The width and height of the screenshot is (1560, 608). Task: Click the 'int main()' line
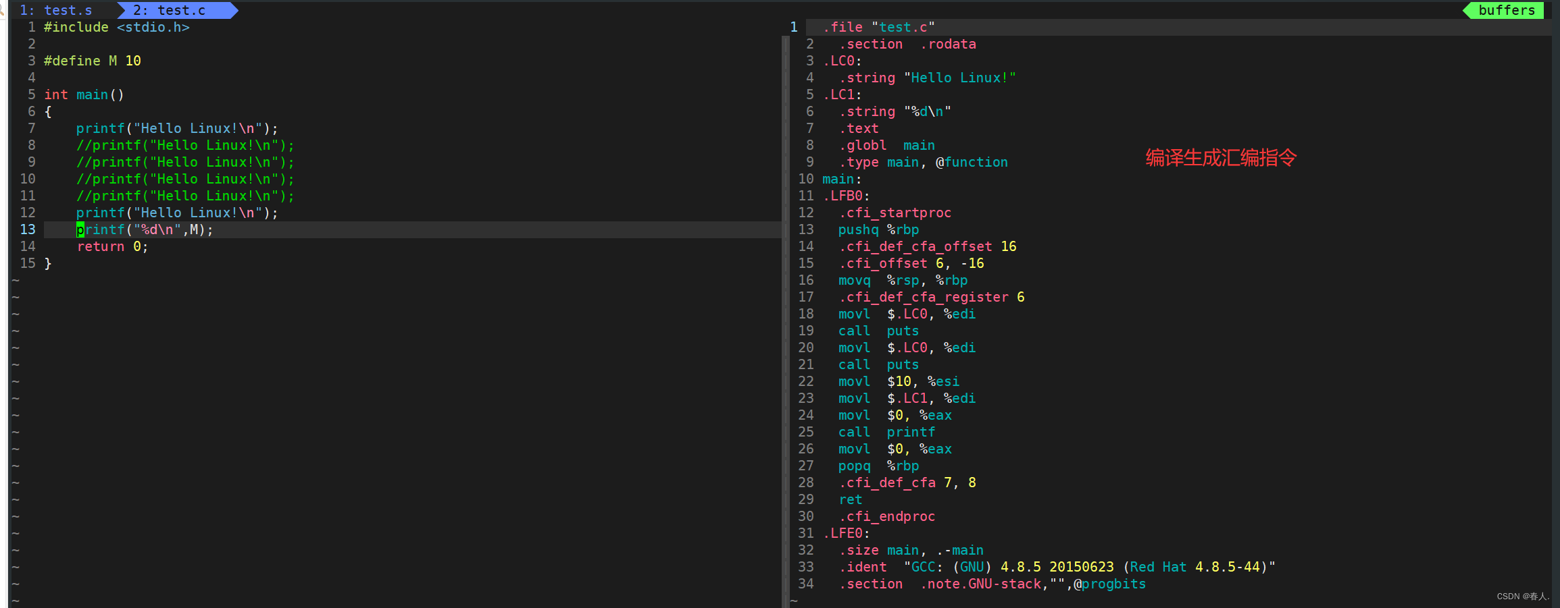[x=84, y=94]
